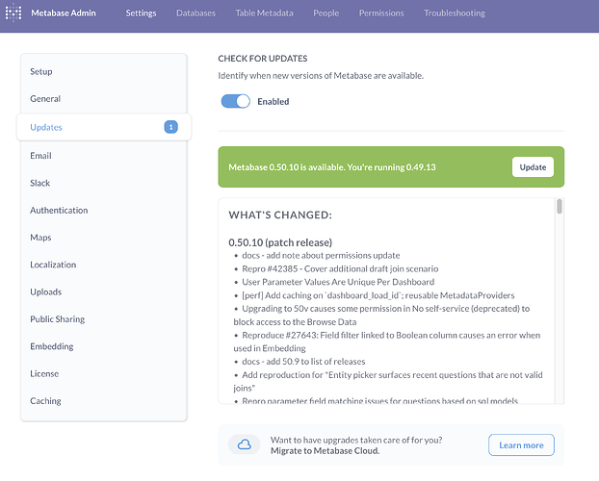599x481 pixels.
Task: Open Caching settings in sidebar
Action: coord(104,401)
